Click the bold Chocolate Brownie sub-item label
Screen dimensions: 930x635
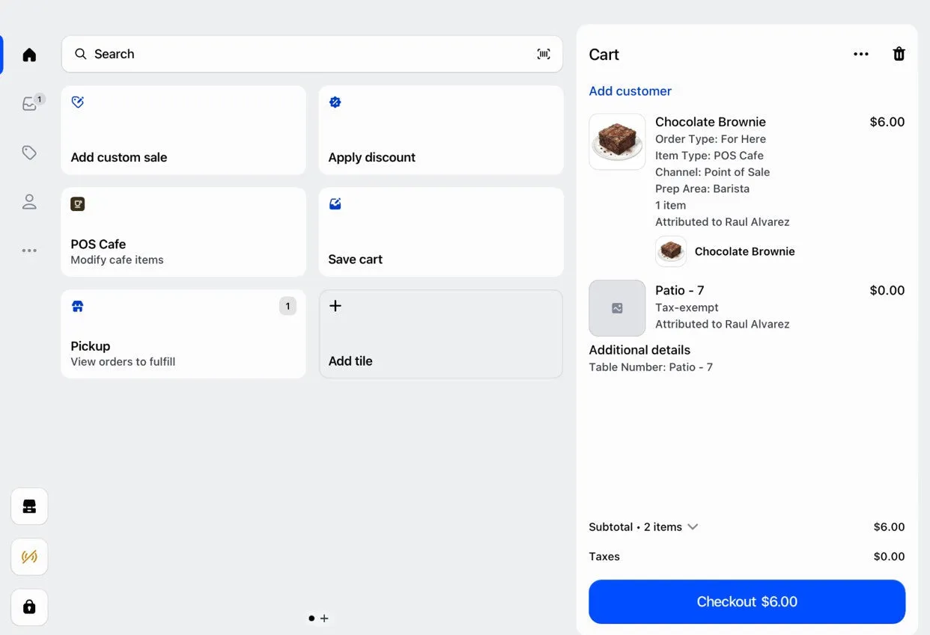pos(745,251)
